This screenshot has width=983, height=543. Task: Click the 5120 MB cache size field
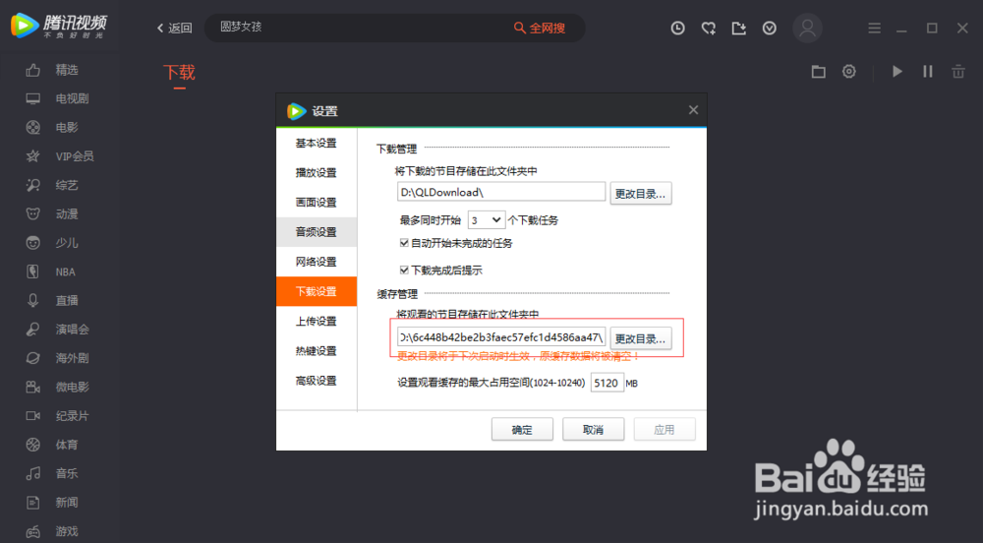[x=607, y=383]
